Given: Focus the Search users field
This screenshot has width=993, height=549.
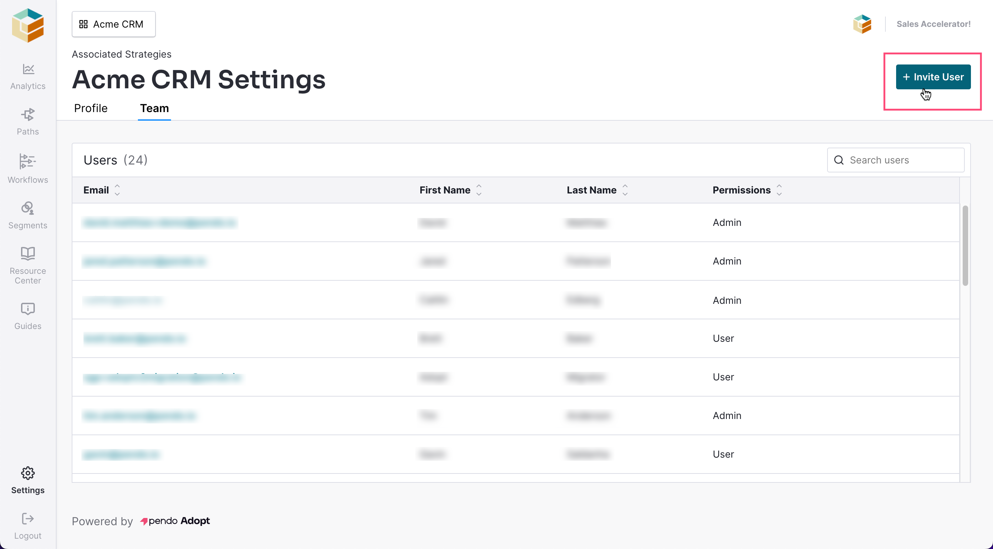Looking at the screenshot, I should tap(895, 160).
